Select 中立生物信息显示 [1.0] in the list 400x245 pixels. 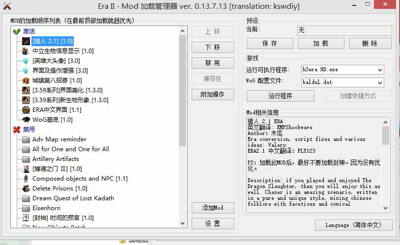(x=63, y=51)
